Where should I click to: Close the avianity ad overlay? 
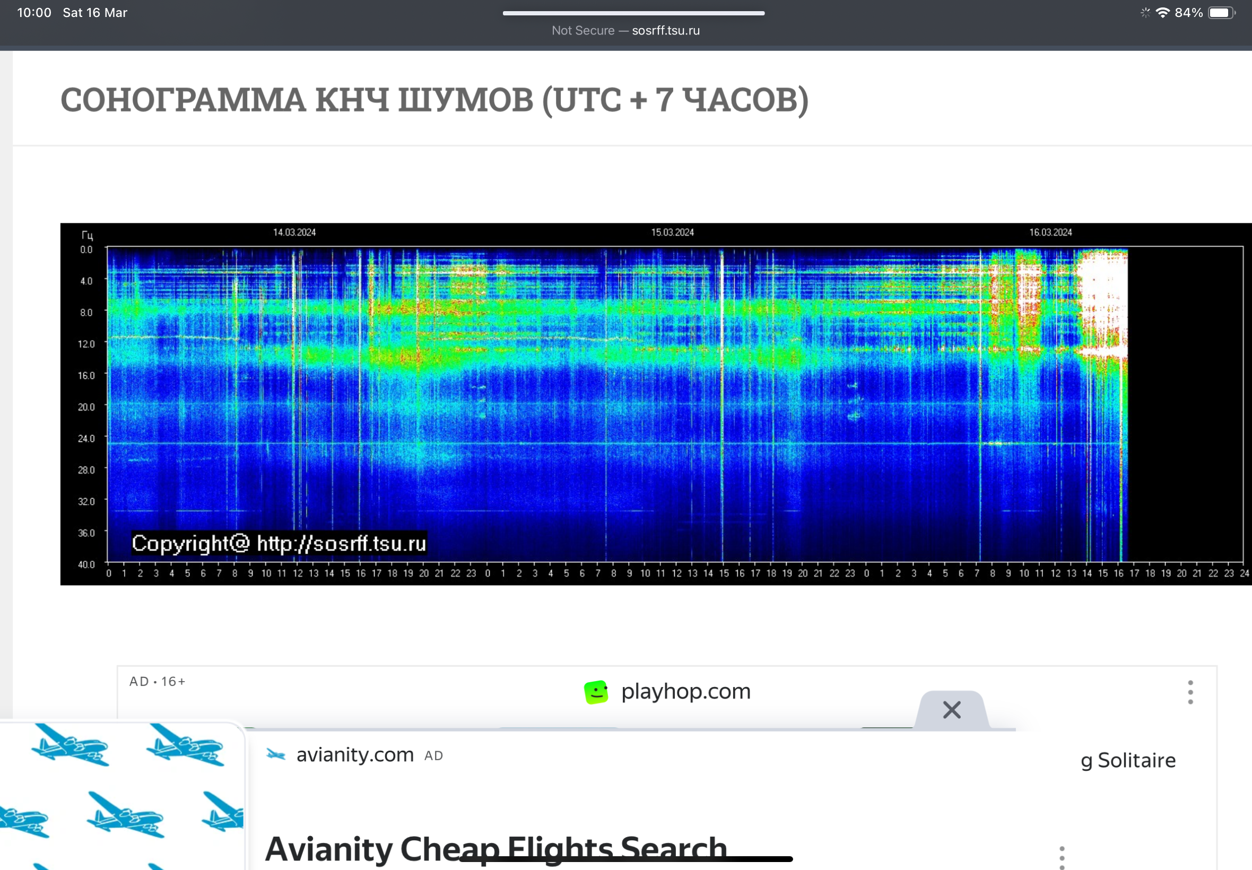[952, 710]
